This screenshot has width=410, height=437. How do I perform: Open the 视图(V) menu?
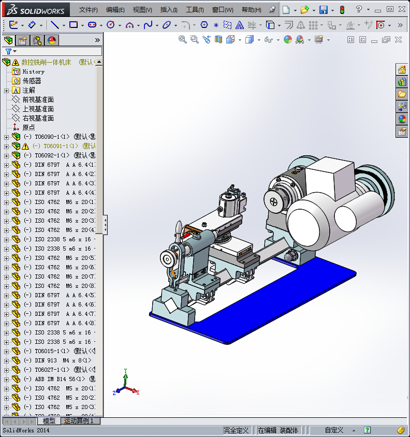tap(142, 10)
